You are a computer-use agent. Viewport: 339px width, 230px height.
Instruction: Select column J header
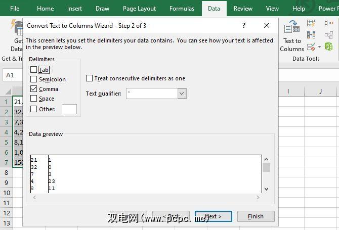click(x=320, y=91)
